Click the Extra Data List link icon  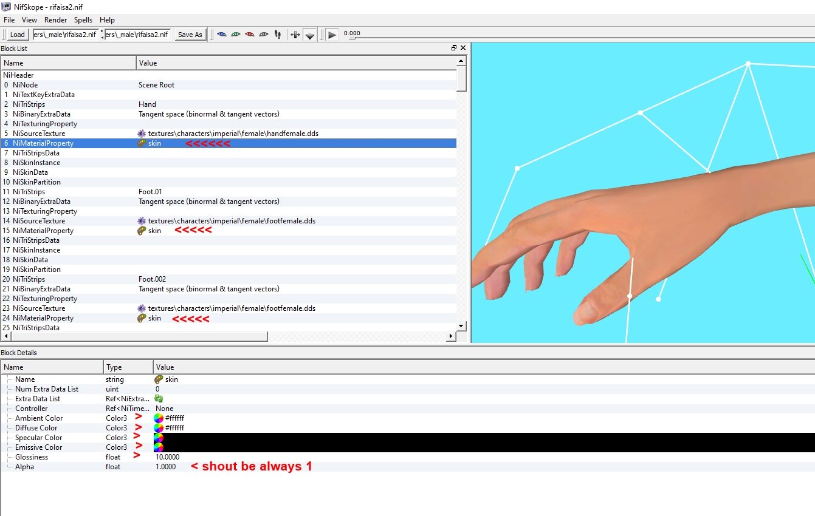click(159, 399)
